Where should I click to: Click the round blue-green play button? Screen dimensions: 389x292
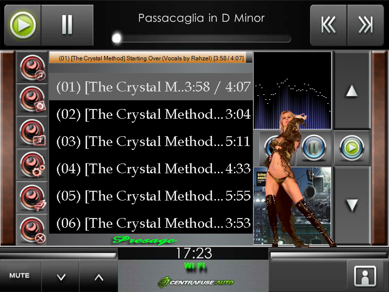pos(352,148)
